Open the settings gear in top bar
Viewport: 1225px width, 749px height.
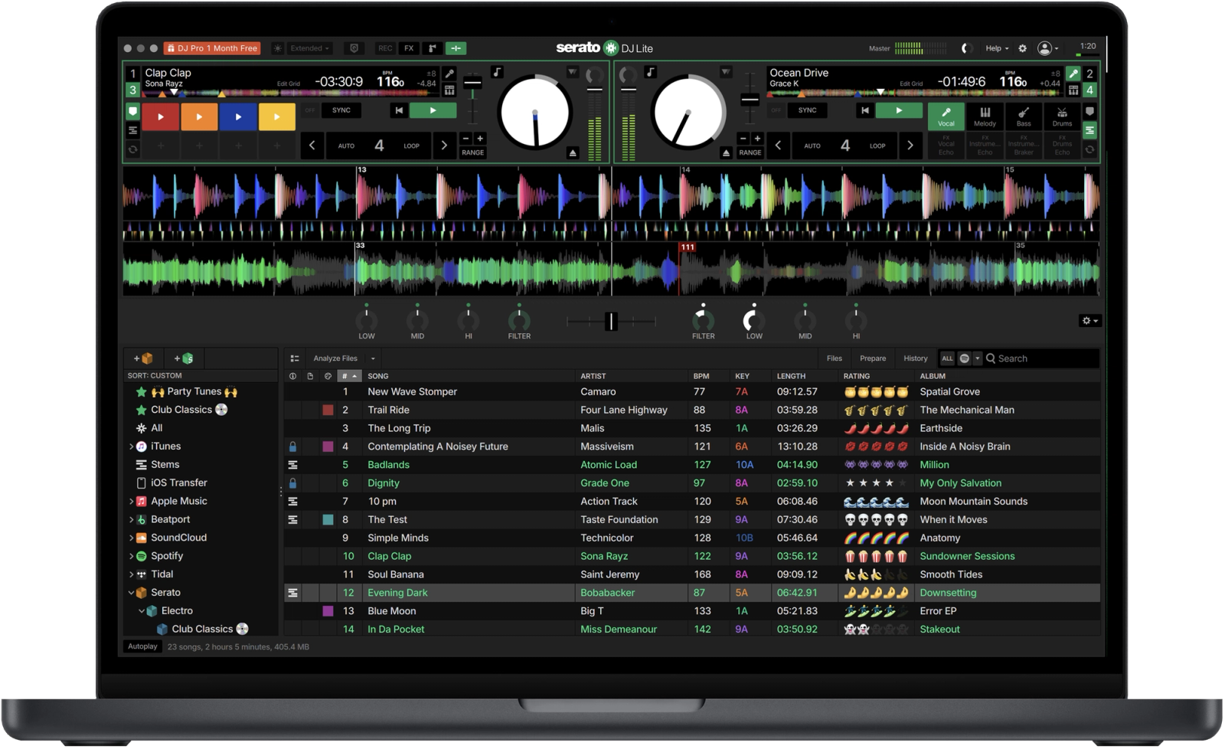[1022, 48]
